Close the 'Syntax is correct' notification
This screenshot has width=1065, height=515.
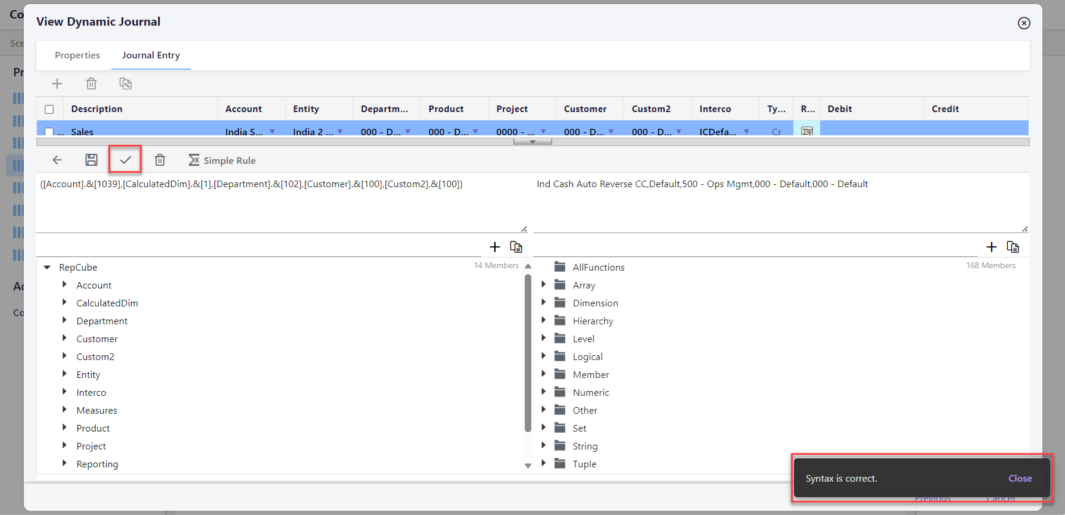(1020, 479)
